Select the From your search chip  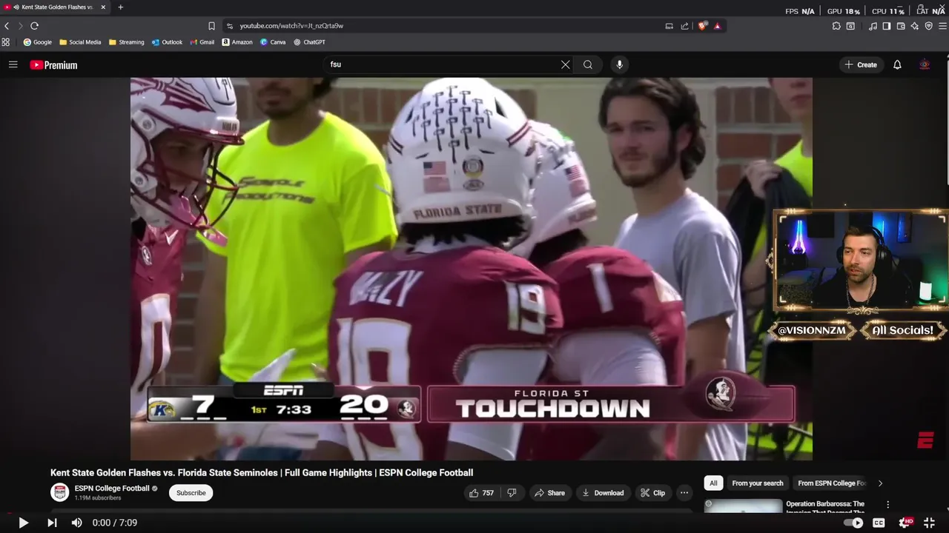pos(757,483)
